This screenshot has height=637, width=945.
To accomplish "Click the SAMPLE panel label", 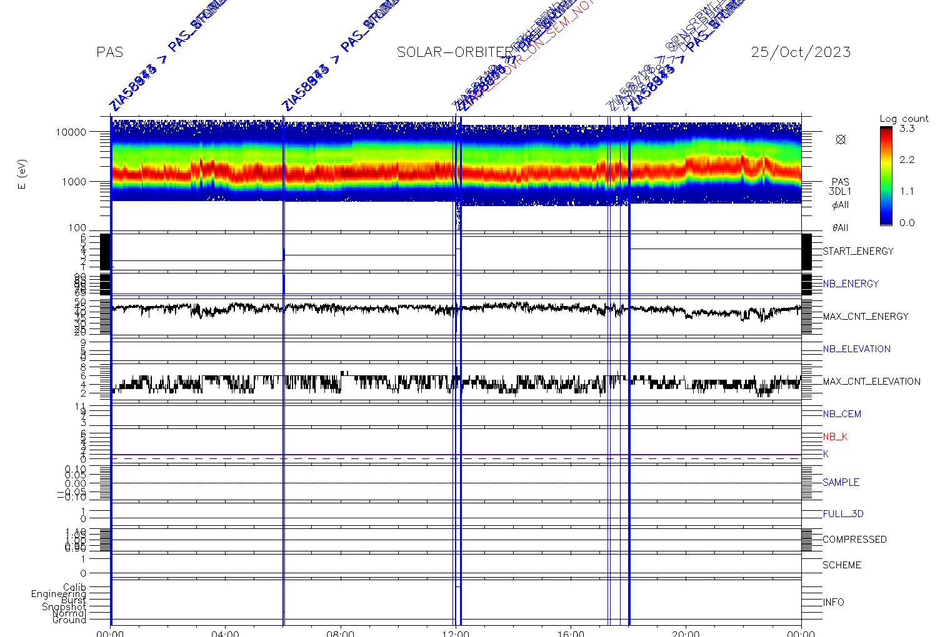I will (841, 482).
